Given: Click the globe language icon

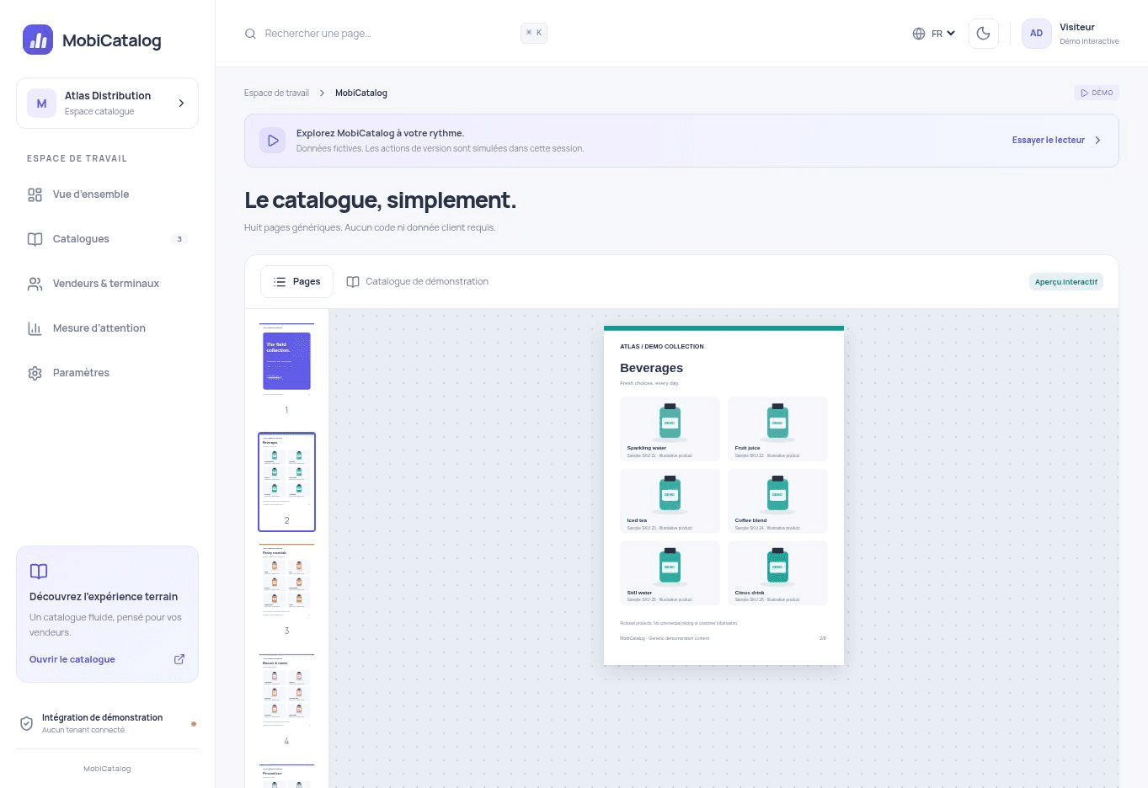Looking at the screenshot, I should tap(919, 34).
